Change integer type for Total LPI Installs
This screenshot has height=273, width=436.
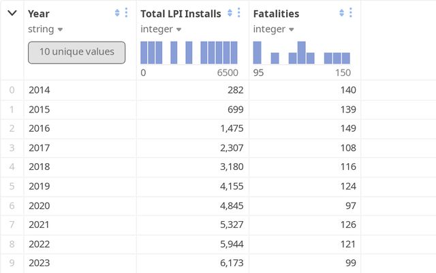pyautogui.click(x=161, y=29)
